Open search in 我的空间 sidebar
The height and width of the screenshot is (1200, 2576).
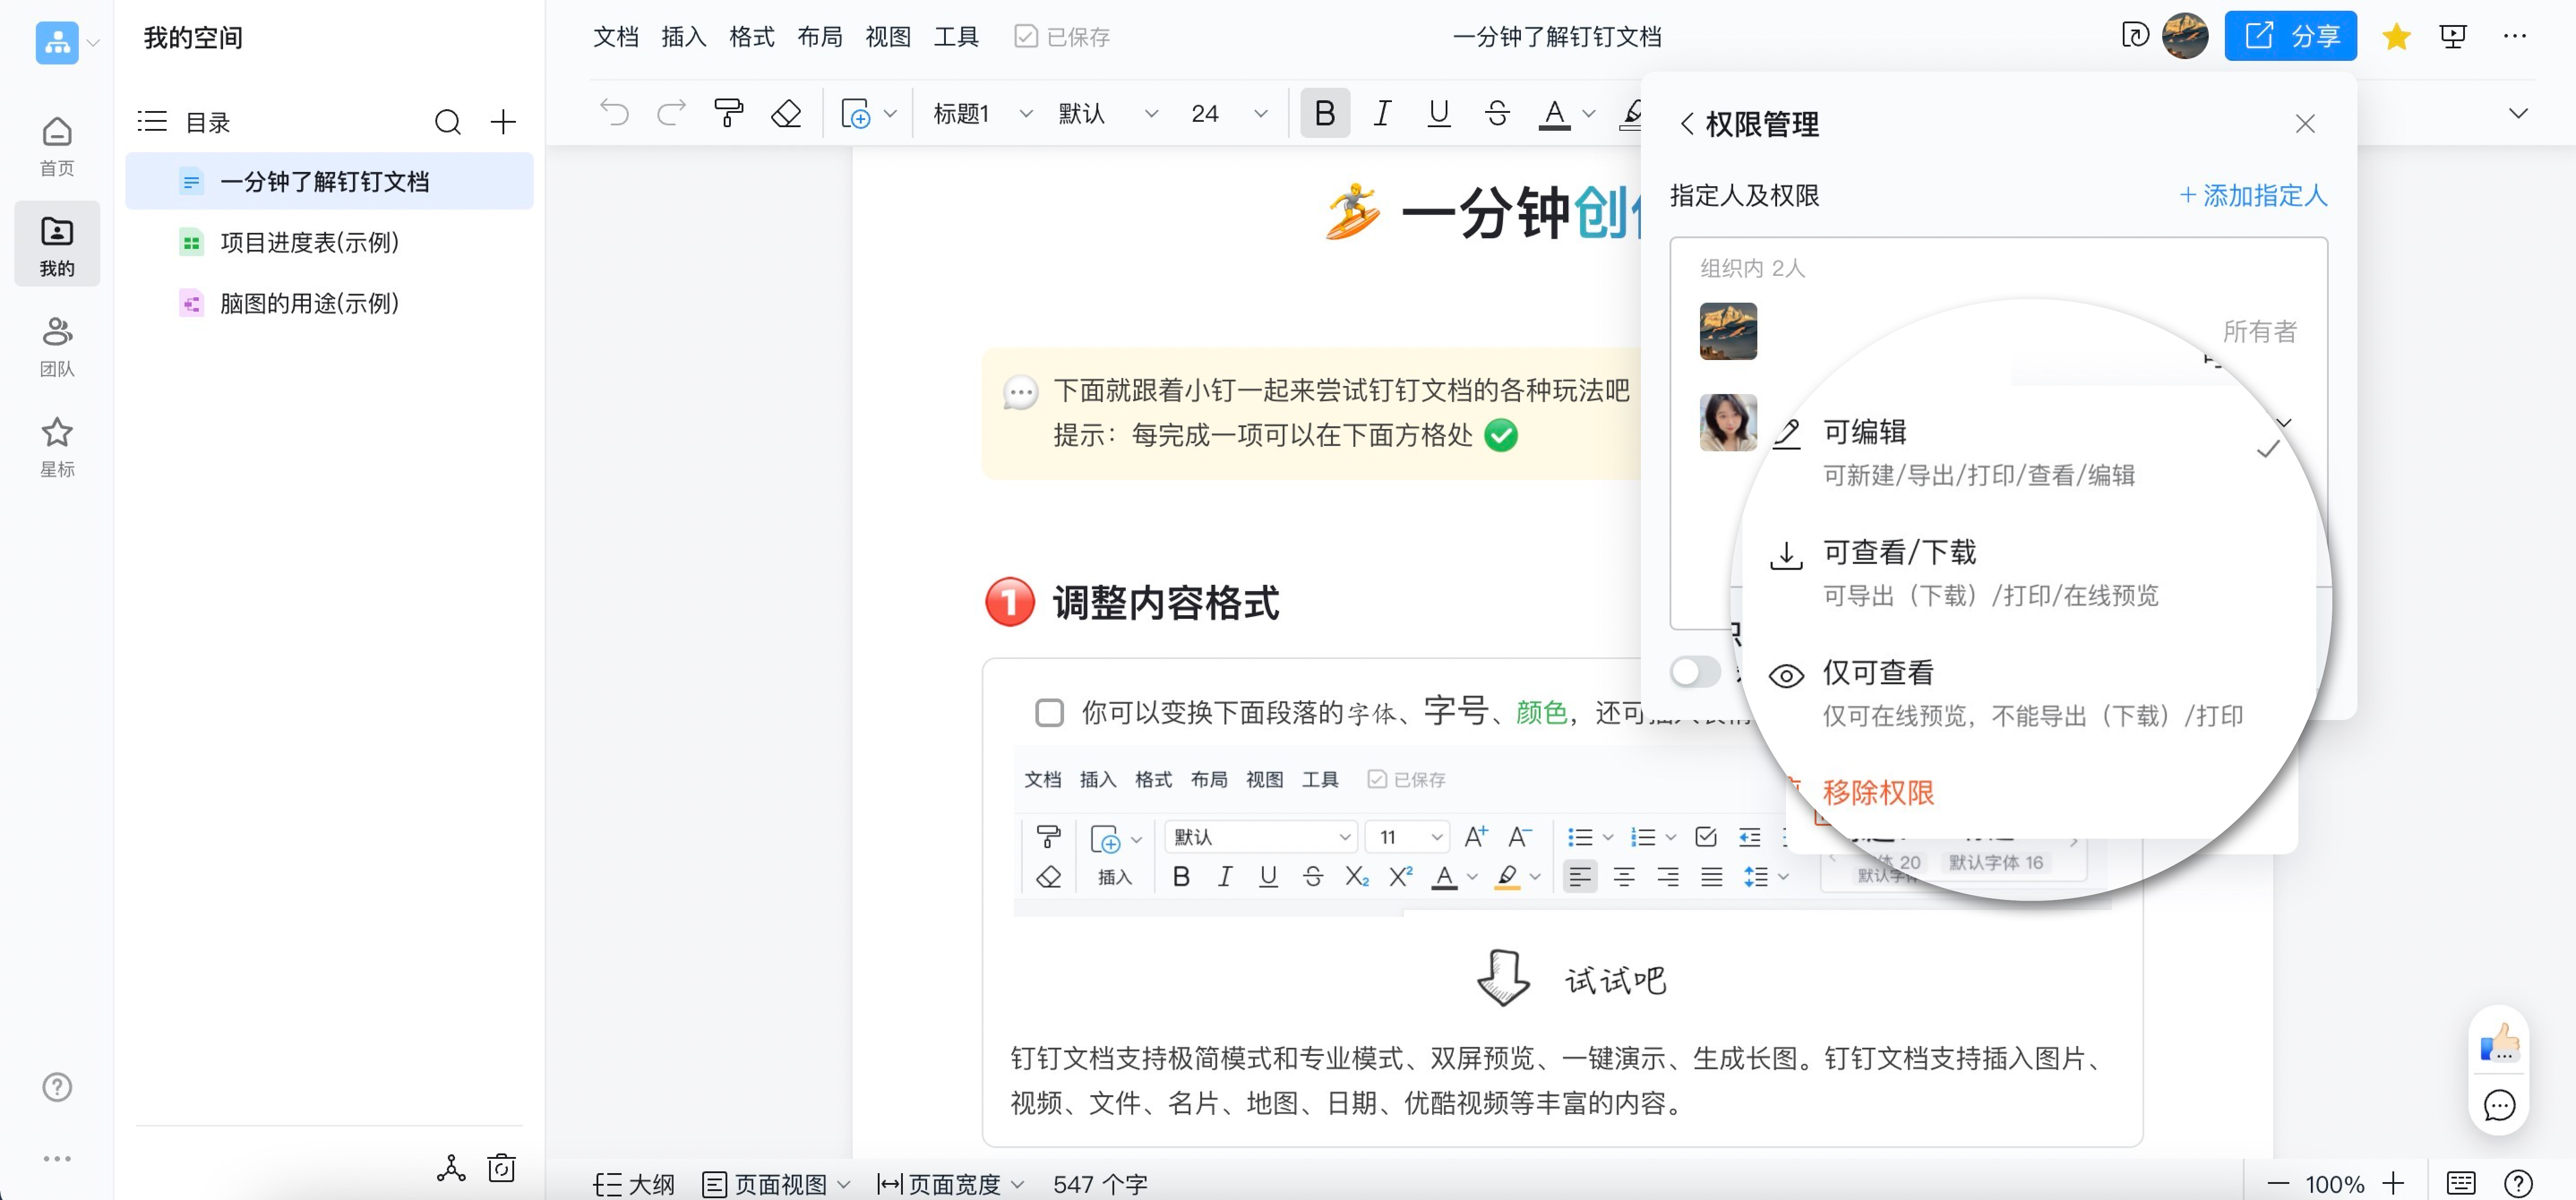pyautogui.click(x=447, y=121)
